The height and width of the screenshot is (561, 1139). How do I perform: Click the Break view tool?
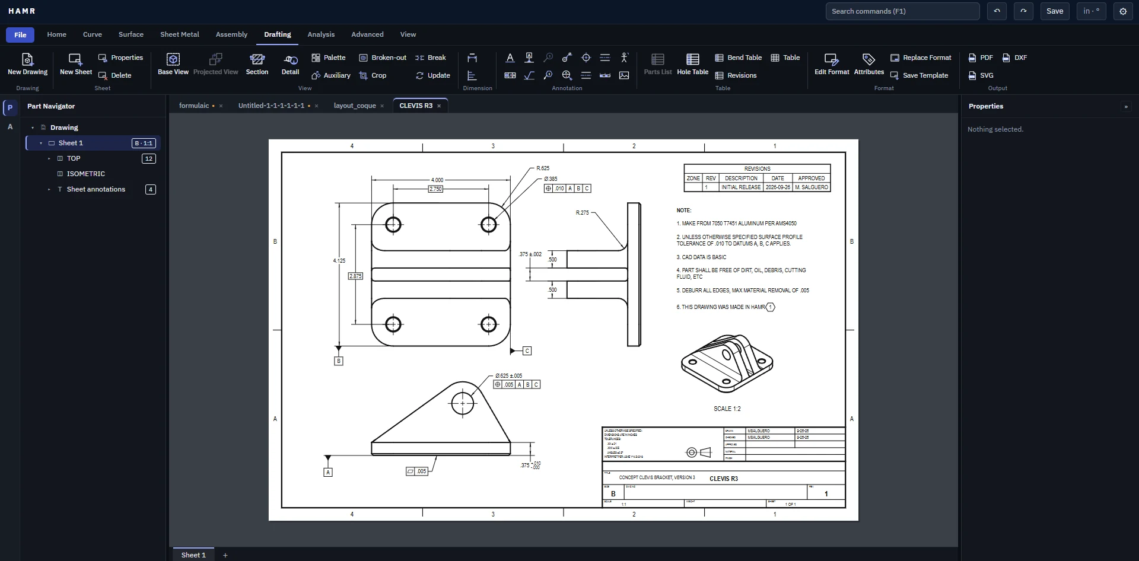(x=431, y=58)
